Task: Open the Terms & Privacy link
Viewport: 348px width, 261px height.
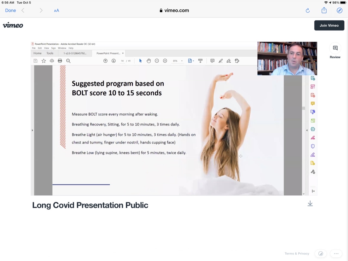Action: click(x=297, y=253)
